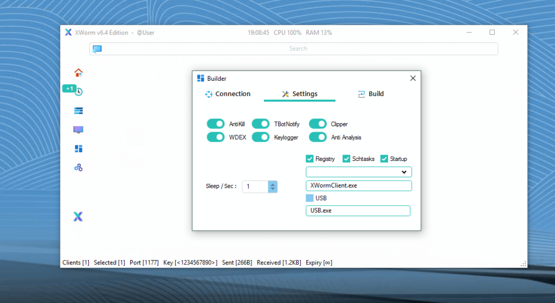Click the XWormClient.exe filename field

click(x=358, y=185)
